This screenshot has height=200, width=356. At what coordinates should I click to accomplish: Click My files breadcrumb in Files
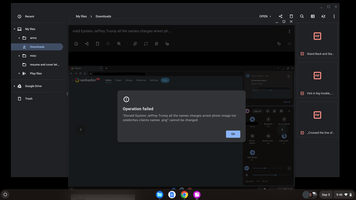tap(81, 16)
